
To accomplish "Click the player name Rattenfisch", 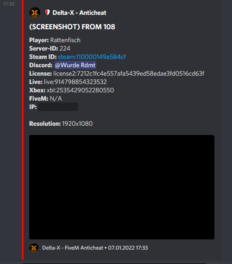I will pos(65,40).
